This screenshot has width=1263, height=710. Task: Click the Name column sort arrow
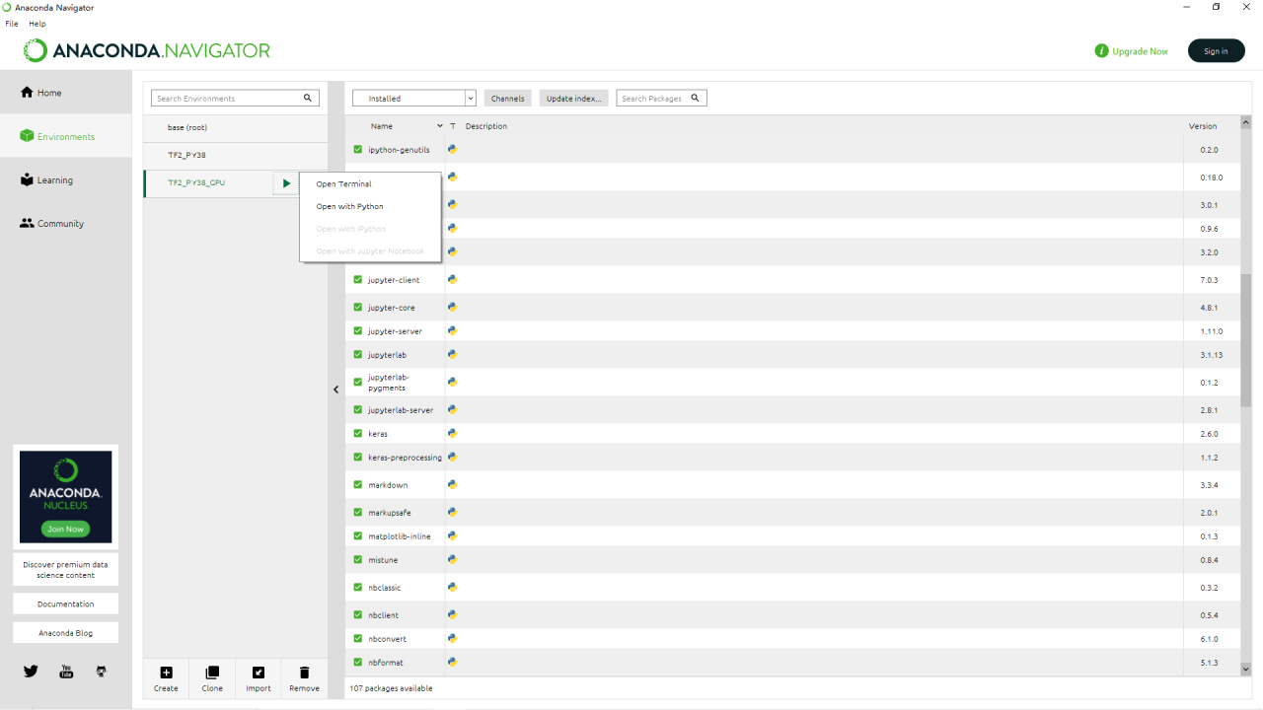click(x=440, y=126)
